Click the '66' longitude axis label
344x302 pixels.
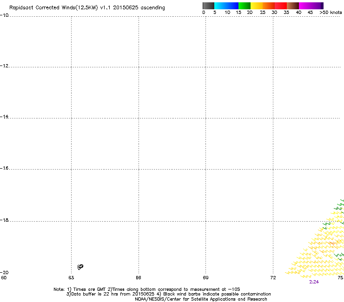(x=139, y=278)
